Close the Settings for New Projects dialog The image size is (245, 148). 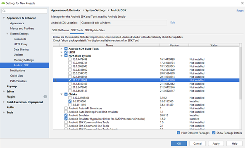coord(242,3)
